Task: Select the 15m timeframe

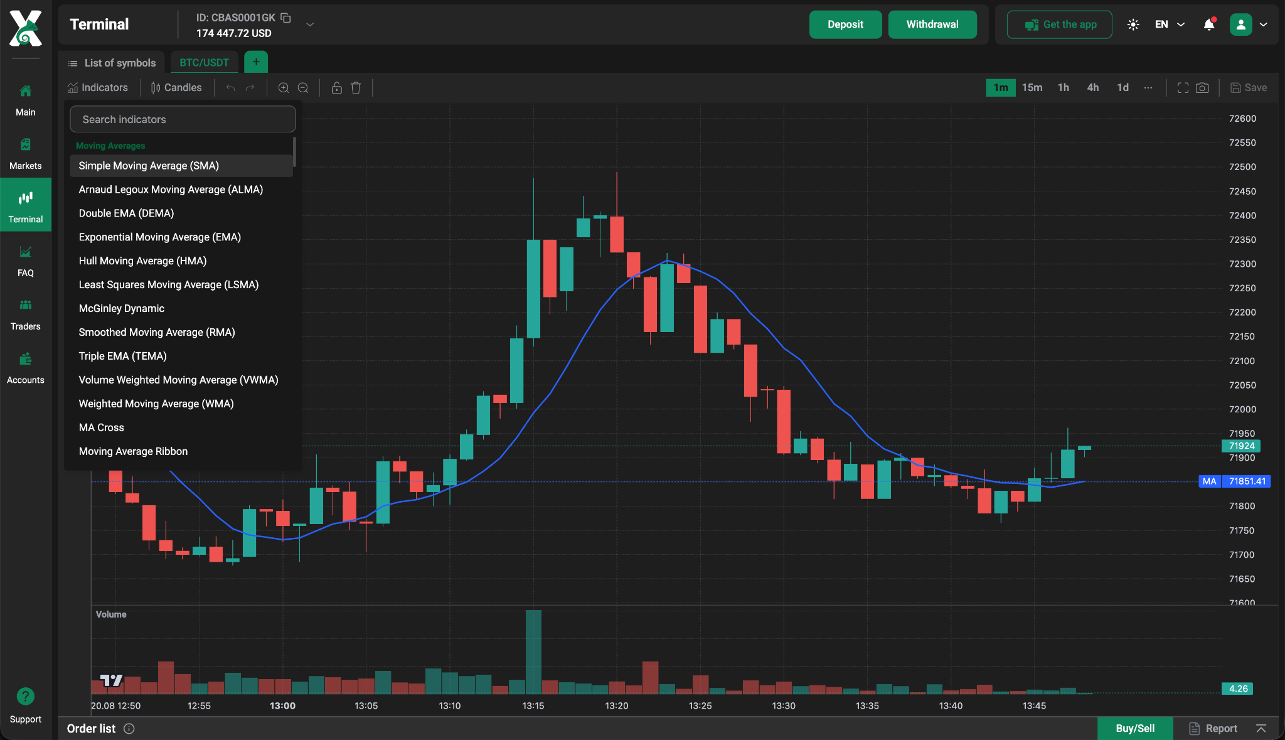Action: (1032, 88)
